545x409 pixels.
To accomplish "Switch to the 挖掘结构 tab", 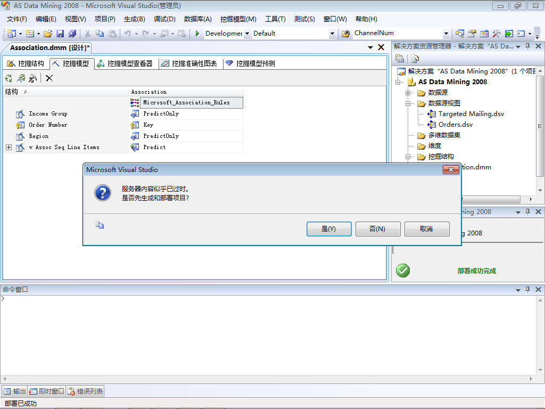I will pyautogui.click(x=26, y=63).
